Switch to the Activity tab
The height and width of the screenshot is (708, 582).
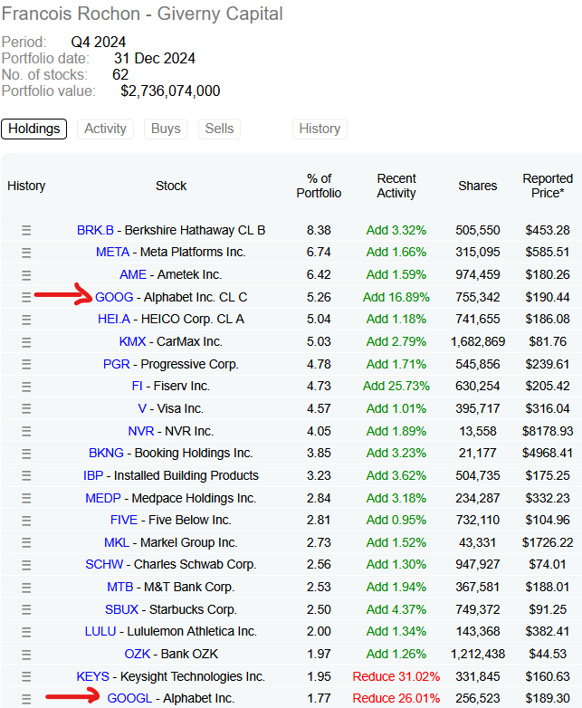pos(105,129)
